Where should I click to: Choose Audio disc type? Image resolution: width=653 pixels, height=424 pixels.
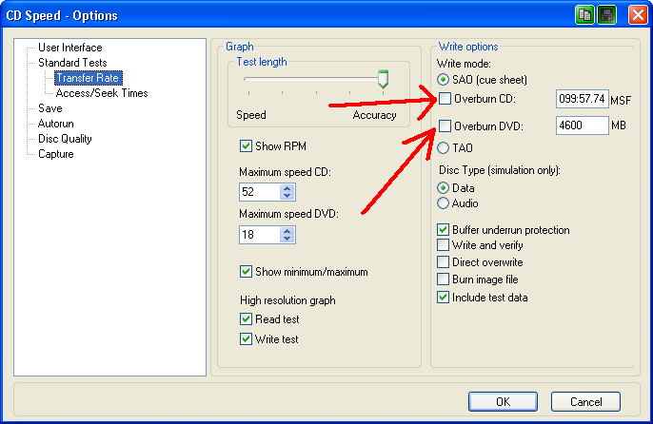coord(445,202)
